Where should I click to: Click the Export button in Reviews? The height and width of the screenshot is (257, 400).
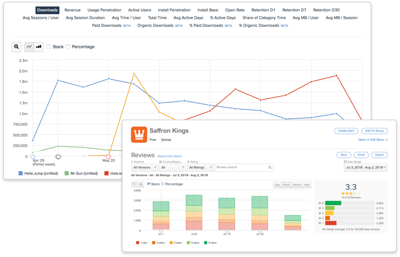(x=379, y=155)
